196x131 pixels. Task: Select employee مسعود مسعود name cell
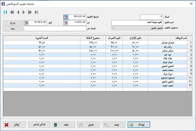click(x=168, y=78)
